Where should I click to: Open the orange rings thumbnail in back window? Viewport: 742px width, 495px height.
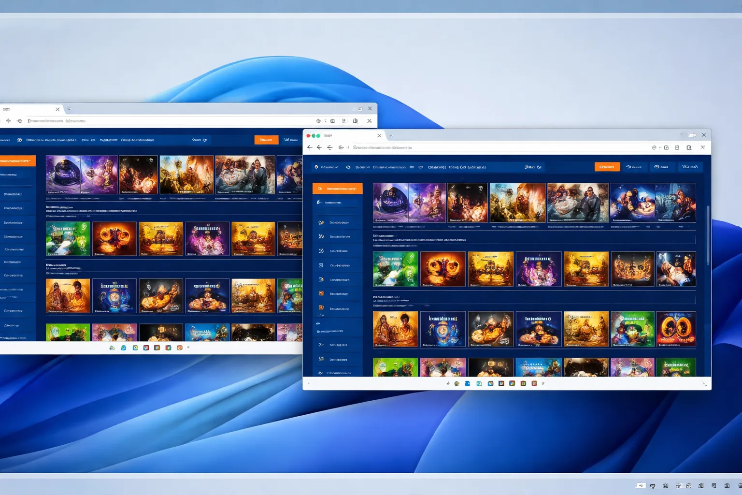point(114,239)
